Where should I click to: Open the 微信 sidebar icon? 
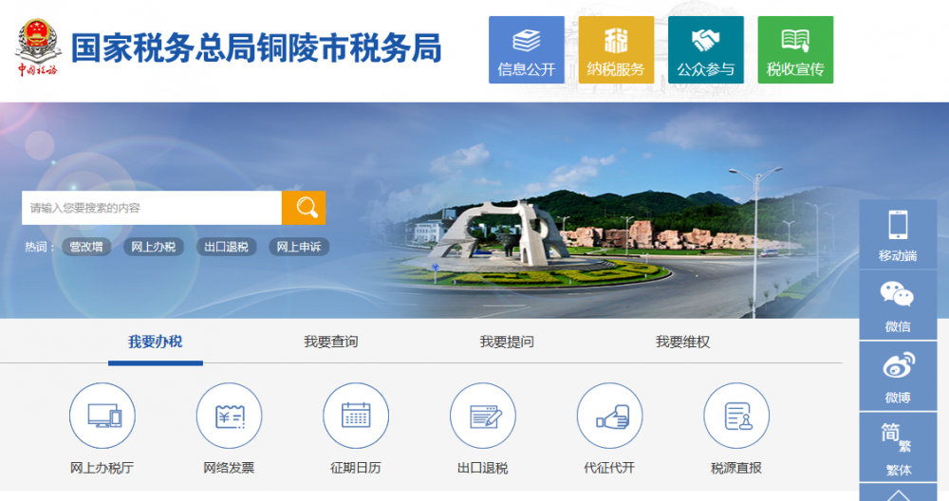point(898,305)
